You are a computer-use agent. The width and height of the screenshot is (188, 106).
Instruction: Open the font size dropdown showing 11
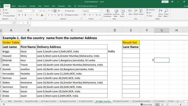pyautogui.click(x=38, y=11)
